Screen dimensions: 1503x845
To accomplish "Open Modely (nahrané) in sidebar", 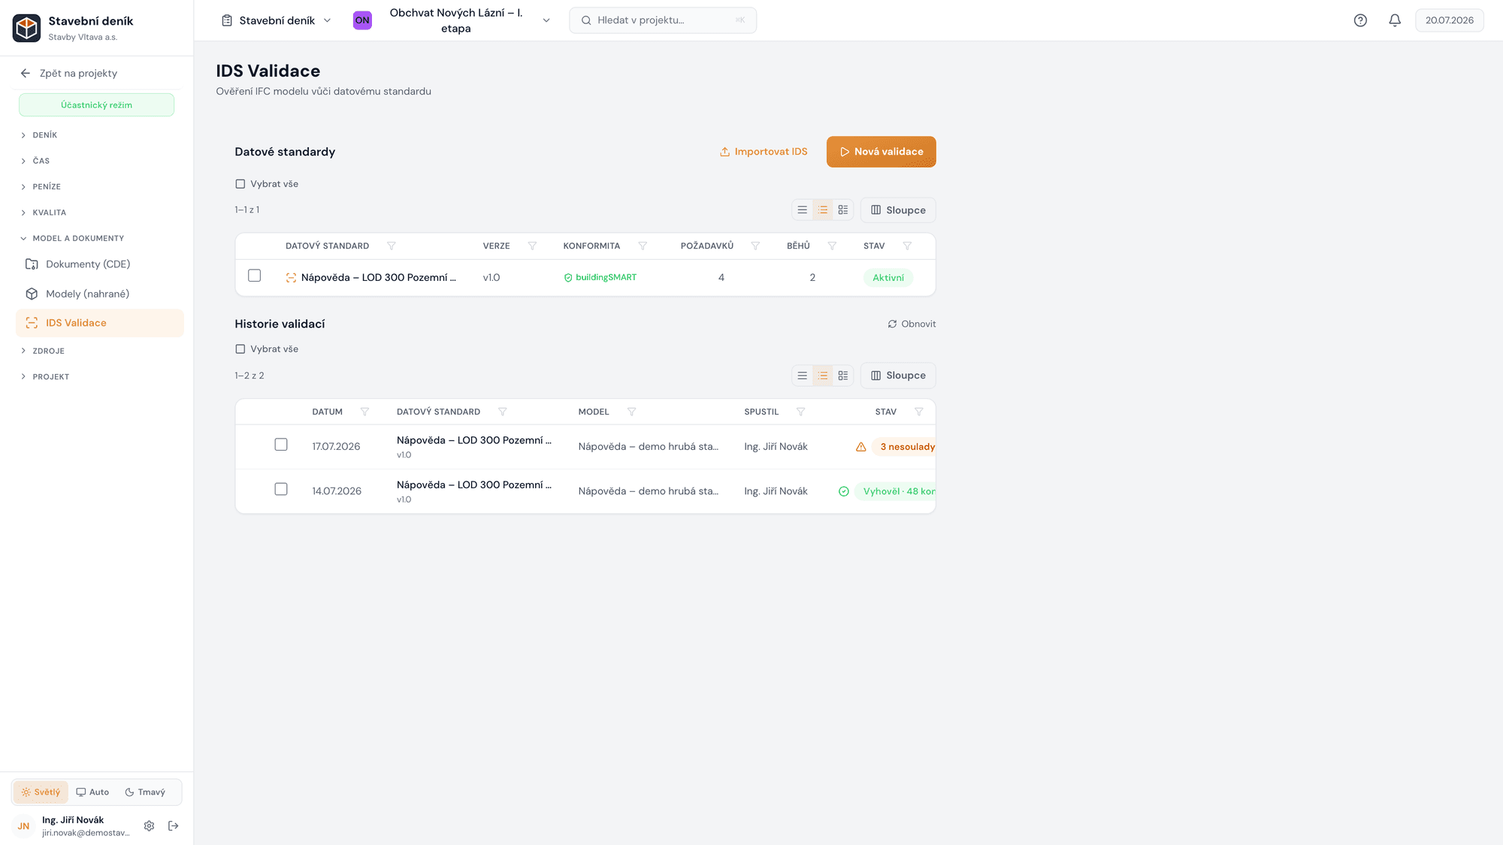I will [x=99, y=294].
